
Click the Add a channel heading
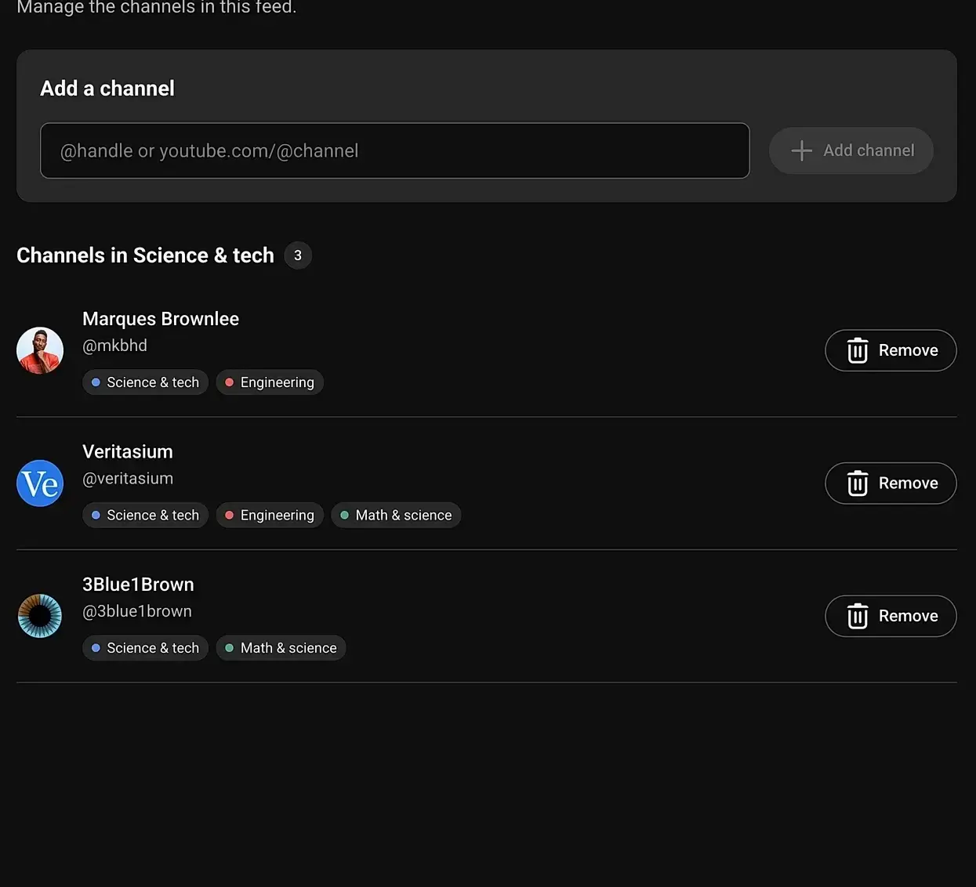click(x=107, y=89)
